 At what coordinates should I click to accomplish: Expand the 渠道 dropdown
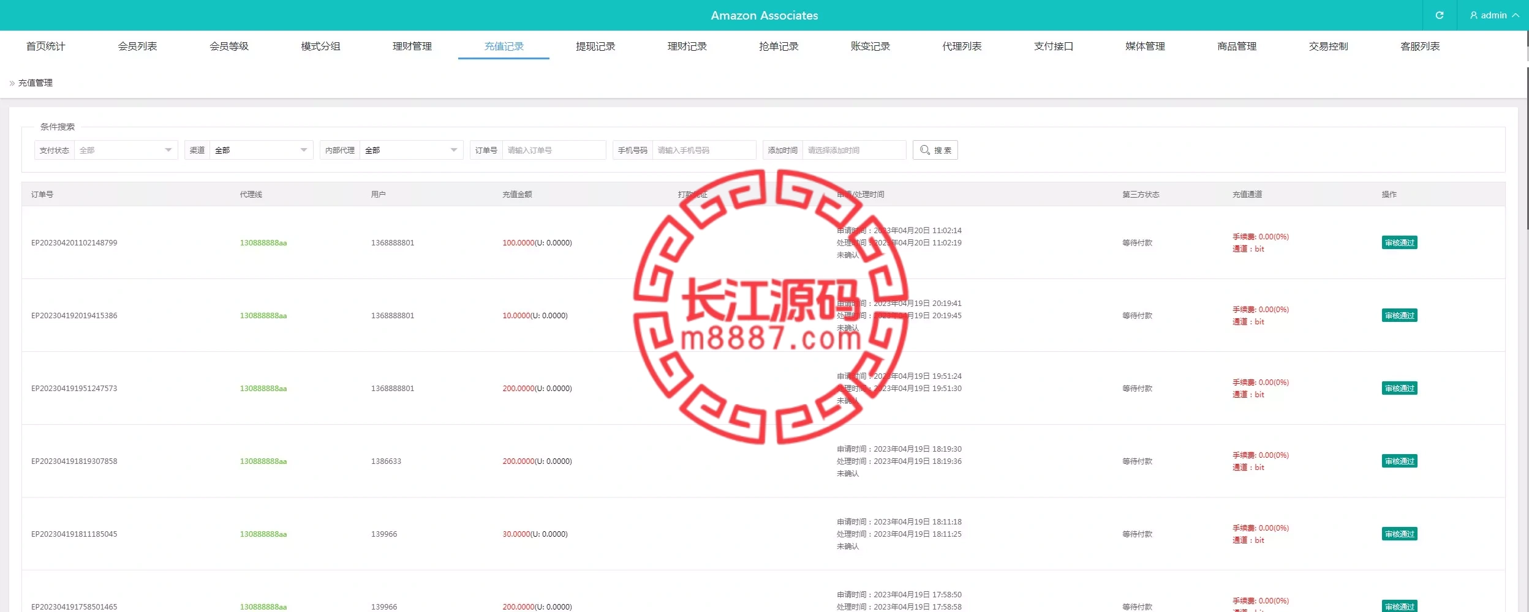pos(262,150)
